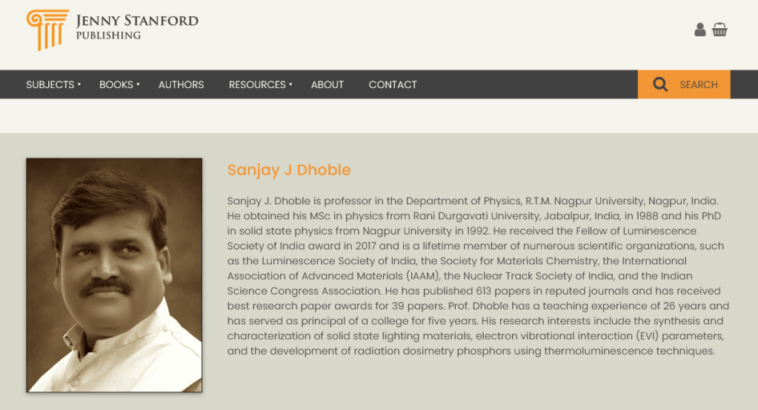758x410 pixels.
Task: Click the author portrait photo
Action: pyautogui.click(x=114, y=275)
